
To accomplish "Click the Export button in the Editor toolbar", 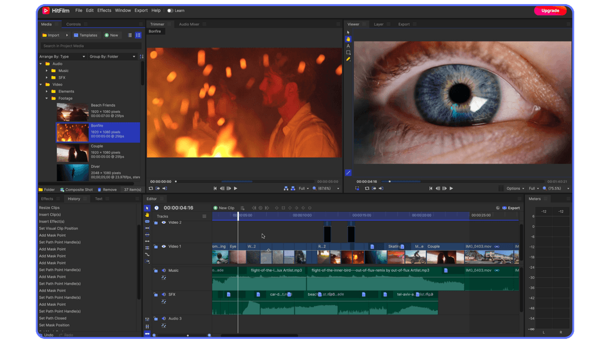I will pyautogui.click(x=511, y=208).
